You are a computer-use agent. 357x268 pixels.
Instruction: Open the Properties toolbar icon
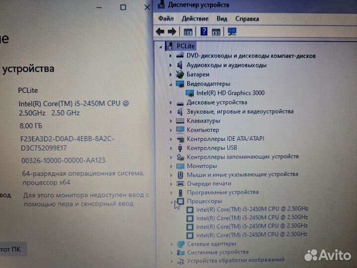188,32
